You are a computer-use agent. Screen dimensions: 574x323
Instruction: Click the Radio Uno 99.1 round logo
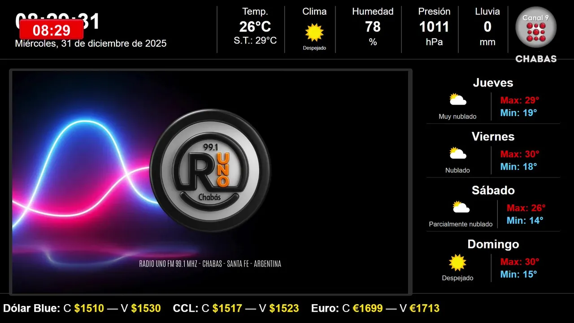pos(210,170)
